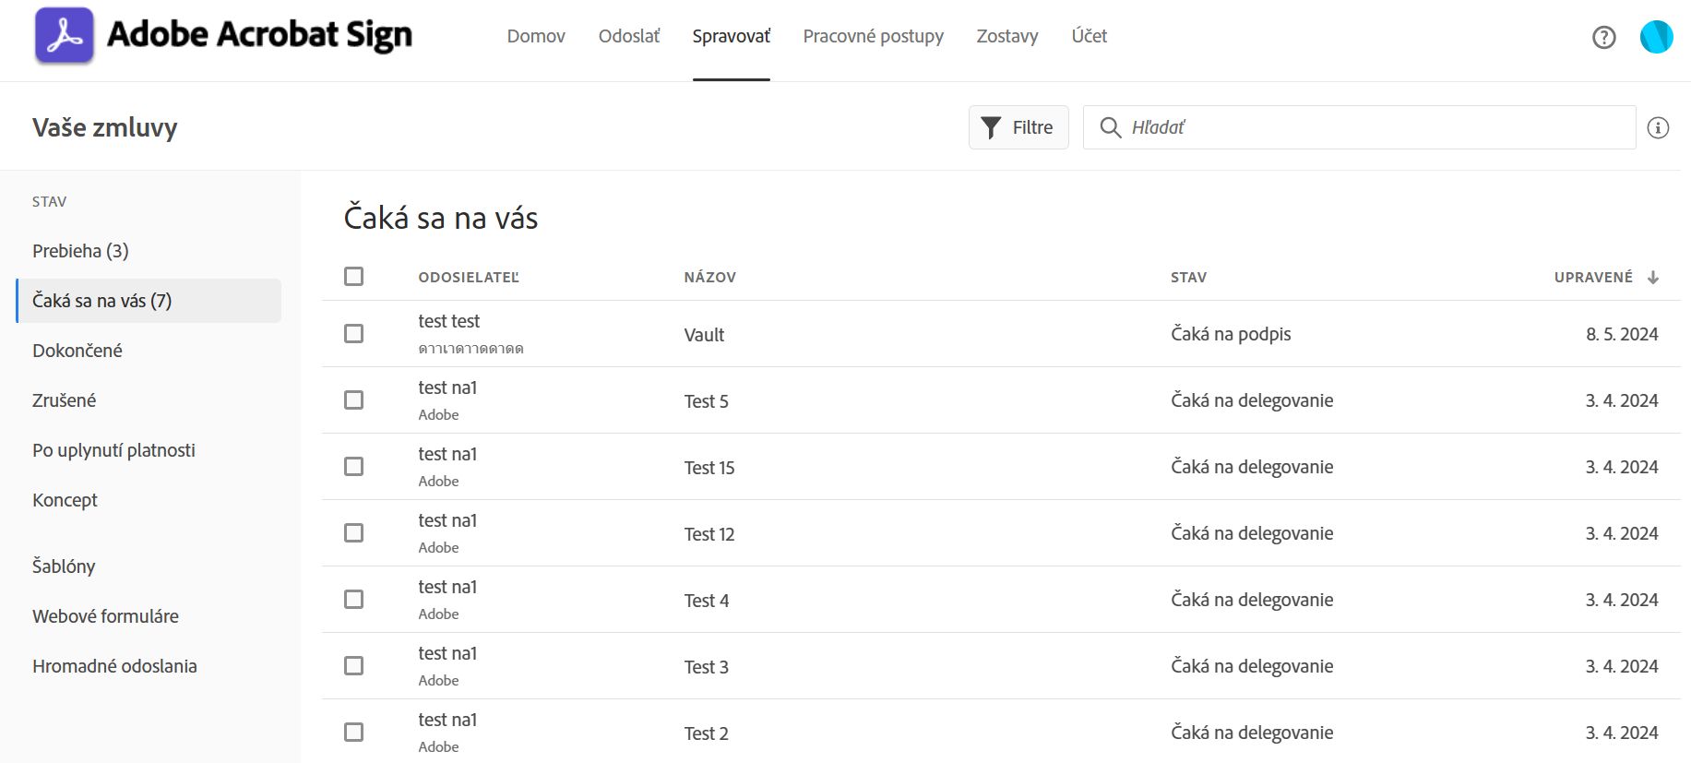Tick the select-all checkbox in header
Screen dimensions: 1691x763
coord(353,277)
